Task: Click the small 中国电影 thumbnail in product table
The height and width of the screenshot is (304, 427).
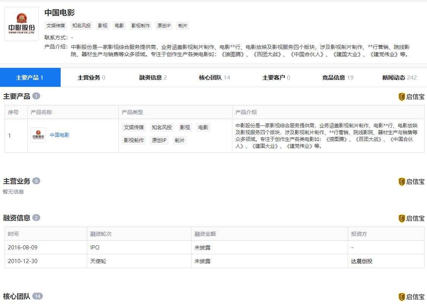Action: tap(38, 135)
